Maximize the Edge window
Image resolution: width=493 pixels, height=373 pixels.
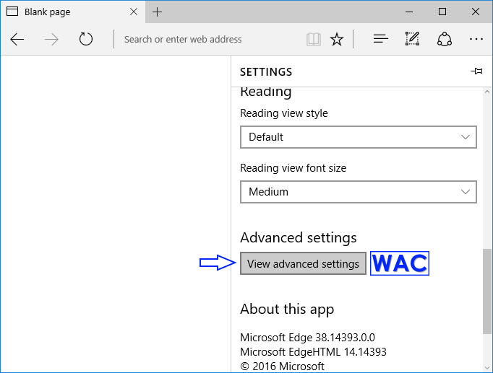442,12
